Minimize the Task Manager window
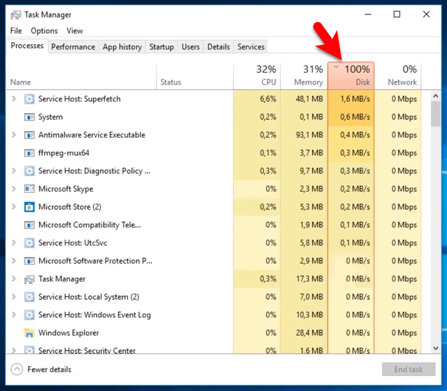 [368, 14]
